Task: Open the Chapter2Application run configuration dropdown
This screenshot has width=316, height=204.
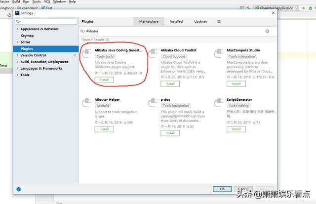Action: pyautogui.click(x=276, y=8)
